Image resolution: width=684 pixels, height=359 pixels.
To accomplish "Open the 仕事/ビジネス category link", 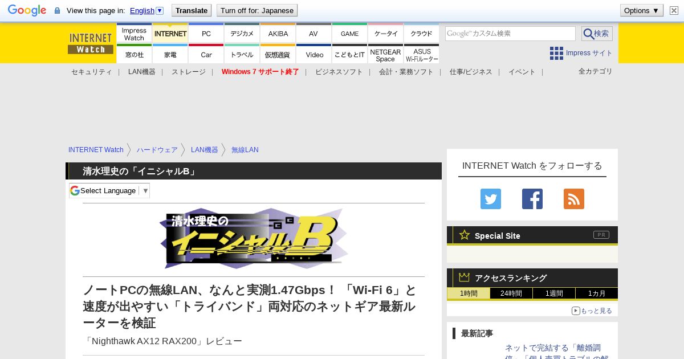I will coord(471,72).
